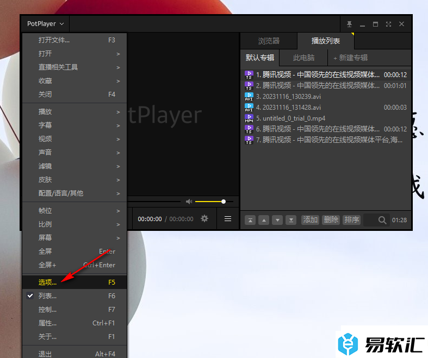
Task: Click the 排序 sort button
Action: (351, 220)
